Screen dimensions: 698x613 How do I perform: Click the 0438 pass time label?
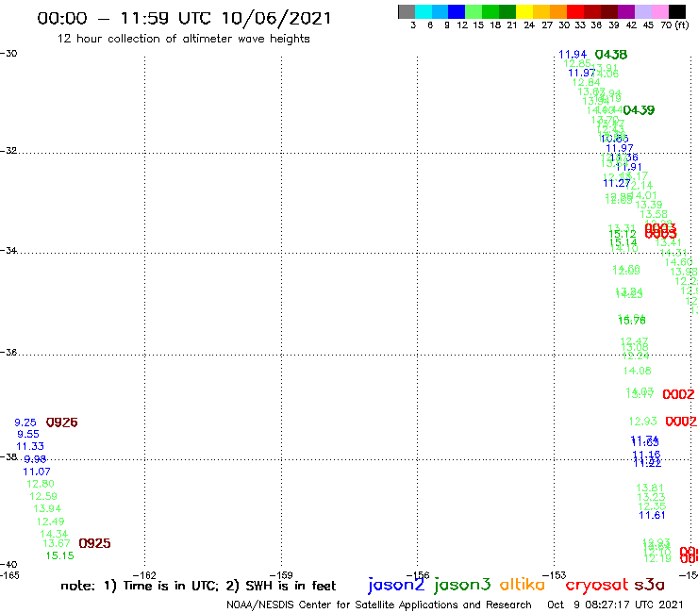(x=611, y=55)
